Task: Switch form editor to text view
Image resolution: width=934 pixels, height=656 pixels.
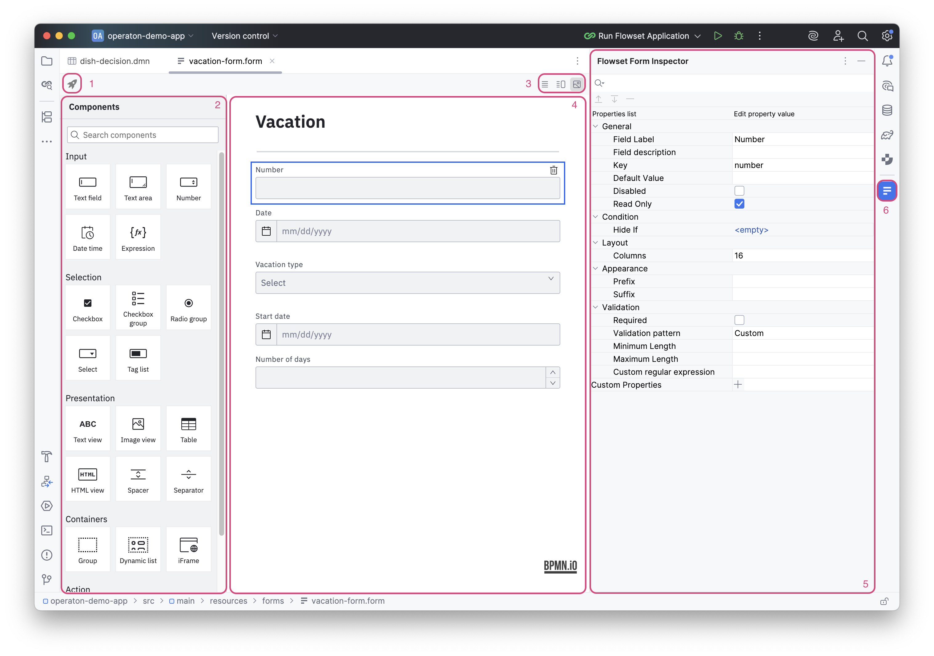Action: point(545,84)
